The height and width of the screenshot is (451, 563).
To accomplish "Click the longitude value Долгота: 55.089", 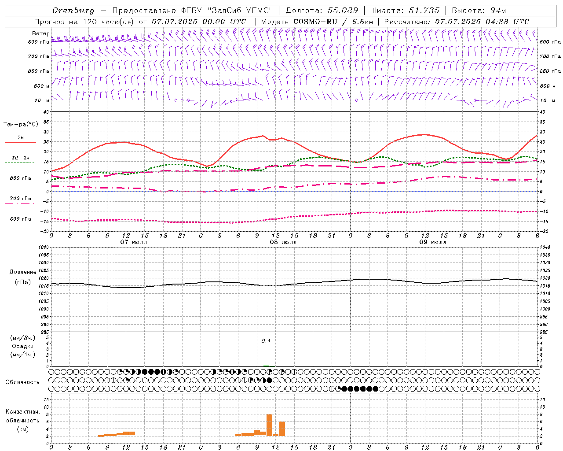I will coord(322,11).
